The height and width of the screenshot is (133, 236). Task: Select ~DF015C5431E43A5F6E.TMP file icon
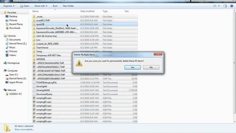(34, 63)
